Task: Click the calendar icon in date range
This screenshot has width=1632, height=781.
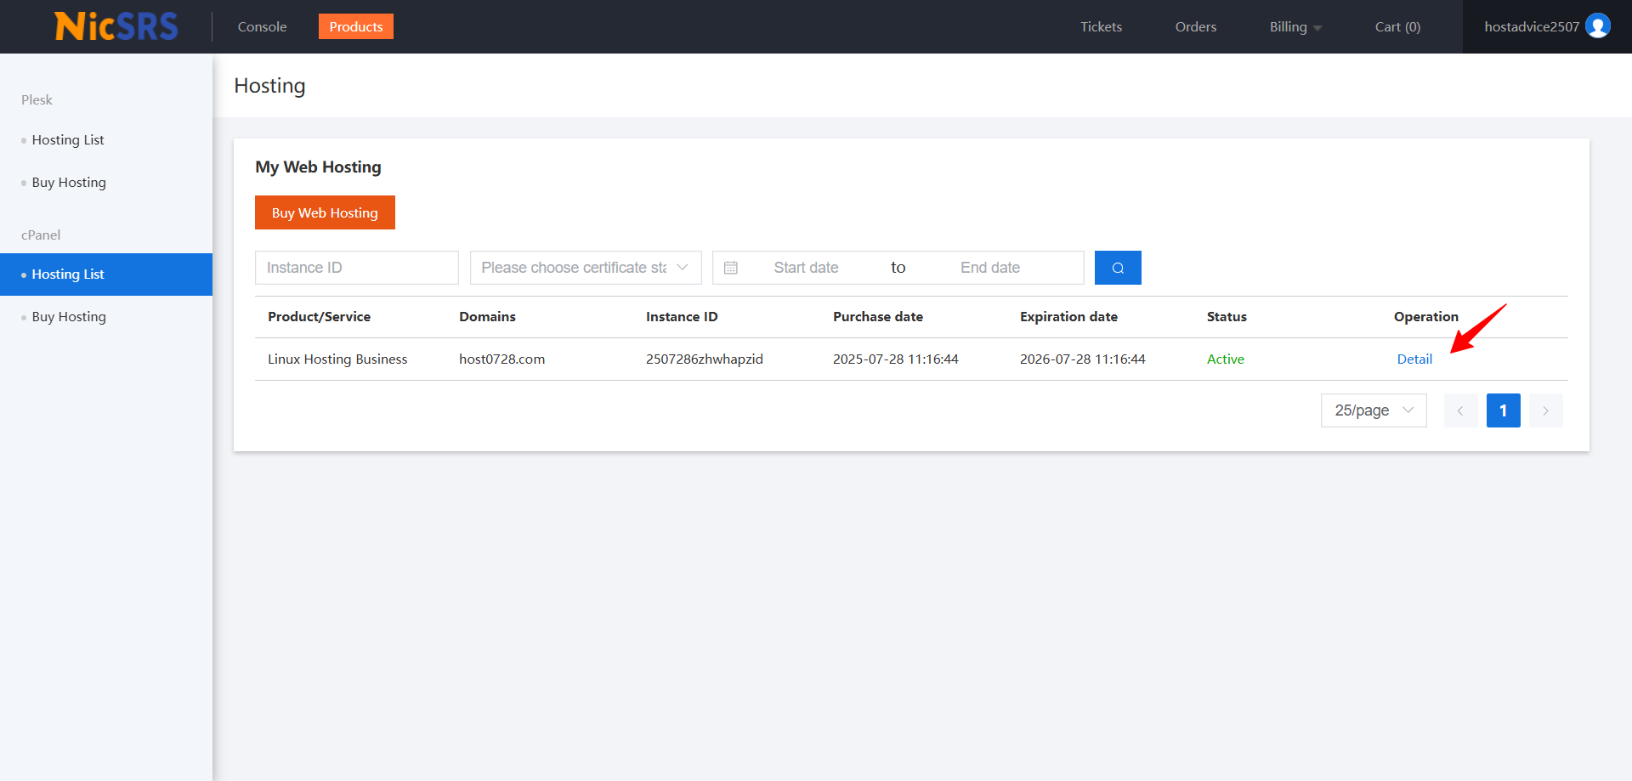Action: (731, 268)
